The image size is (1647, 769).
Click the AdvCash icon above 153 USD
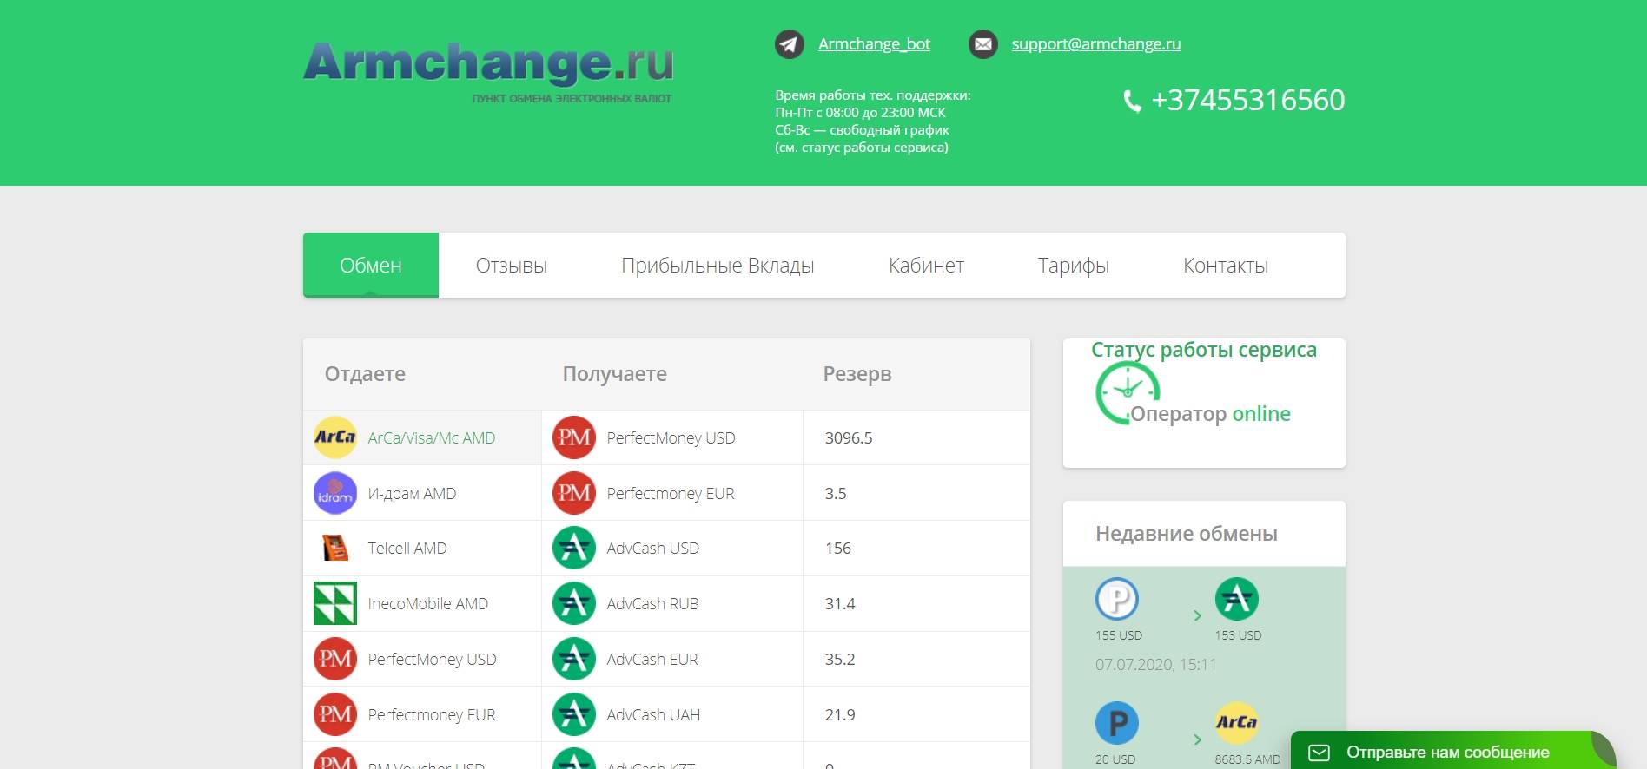coord(1237,599)
